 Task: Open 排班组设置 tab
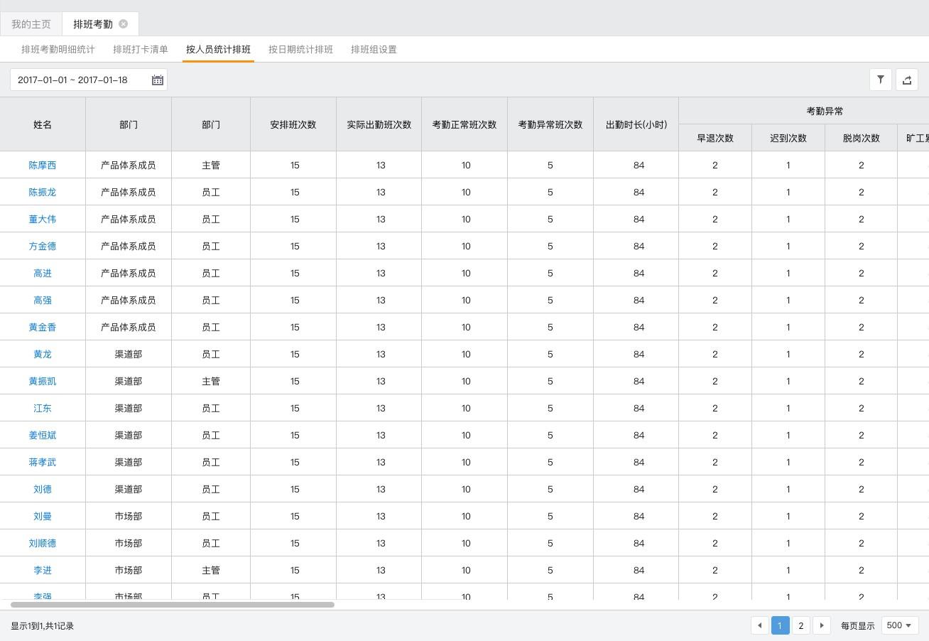pos(374,50)
